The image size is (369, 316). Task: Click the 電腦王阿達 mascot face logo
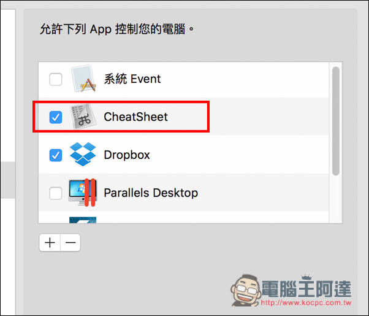point(246,290)
